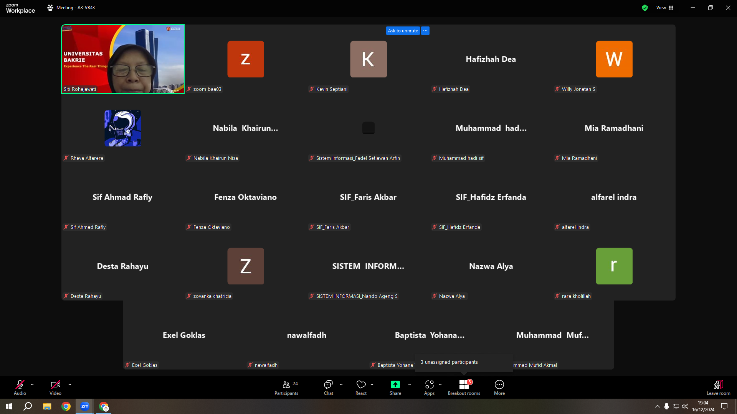Click the SIF_Faris Akbar tile name
This screenshot has height=414, width=737.
point(368,197)
